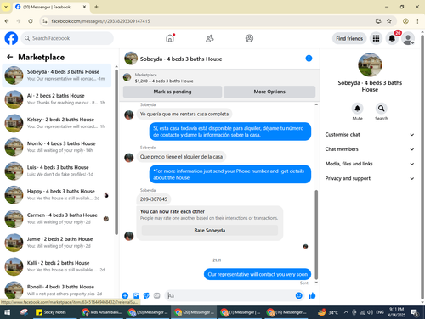Open Al - 2 beds 2 baths House chat
Viewport: 425px width, 319px height.
click(x=57, y=99)
